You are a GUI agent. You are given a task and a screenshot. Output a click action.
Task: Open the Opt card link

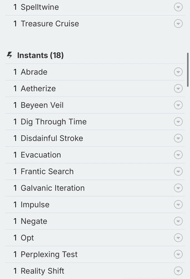pos(27,238)
